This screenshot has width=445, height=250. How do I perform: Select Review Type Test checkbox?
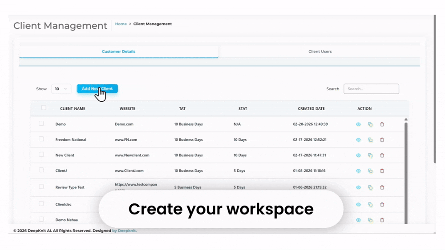click(x=41, y=187)
